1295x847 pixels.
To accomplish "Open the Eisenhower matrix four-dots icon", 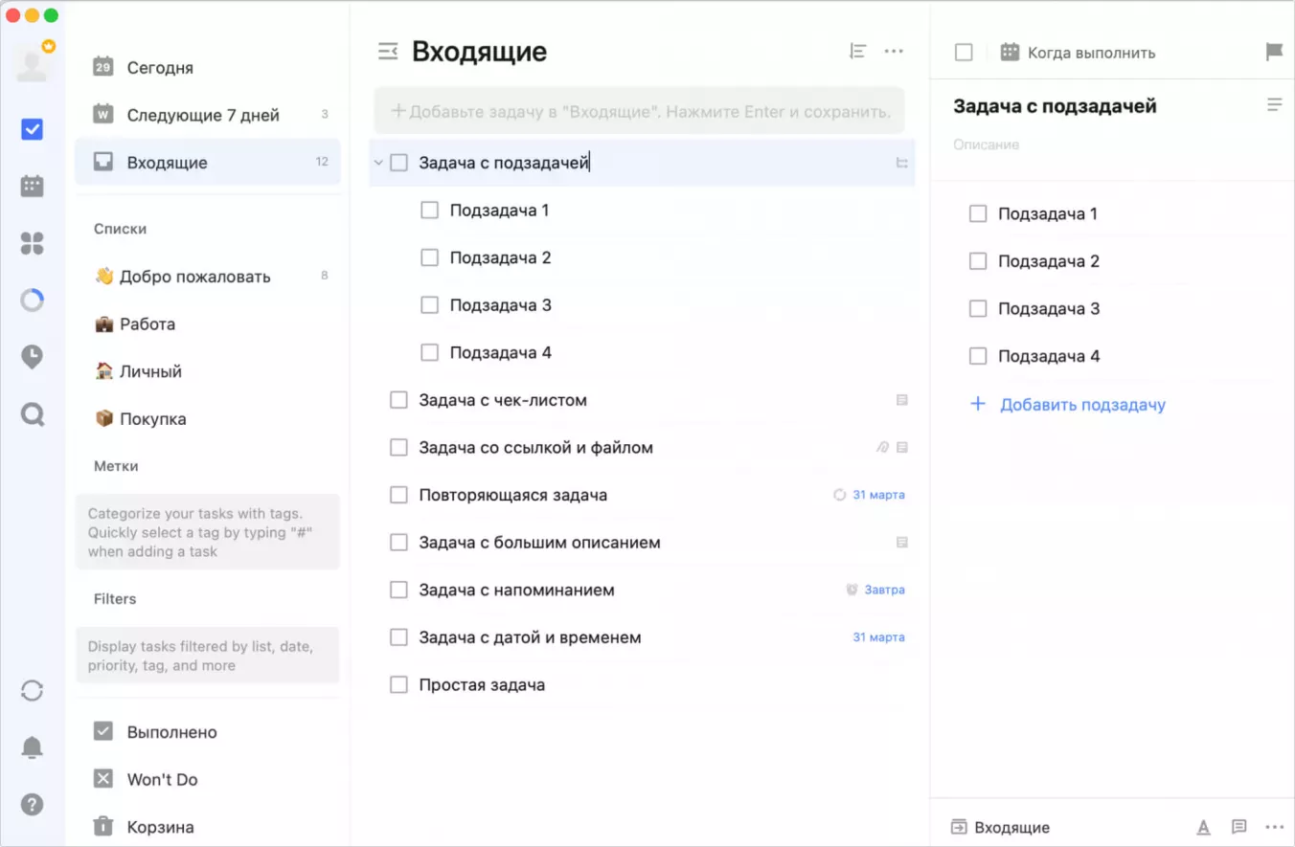I will coord(32,243).
